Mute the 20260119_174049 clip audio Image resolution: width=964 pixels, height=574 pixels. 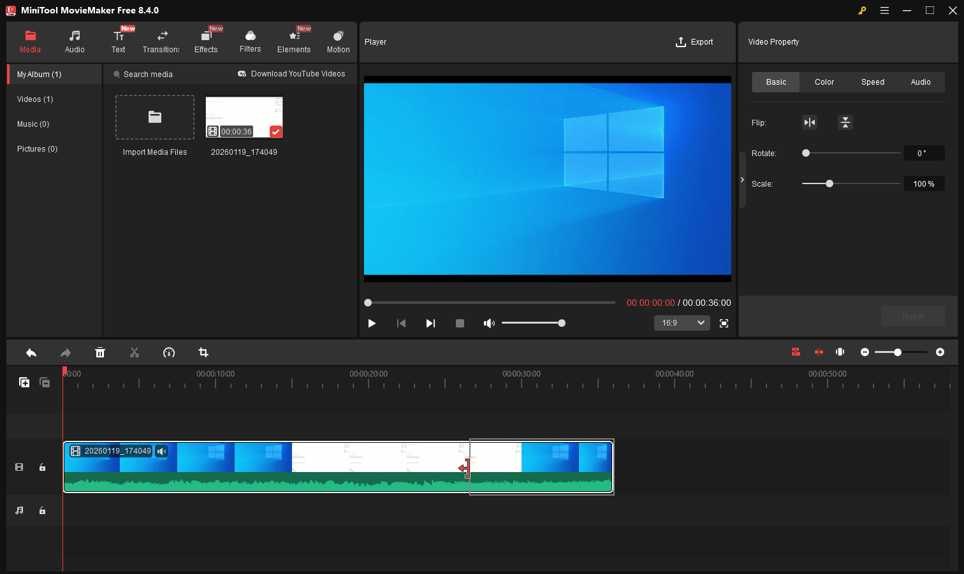point(161,450)
